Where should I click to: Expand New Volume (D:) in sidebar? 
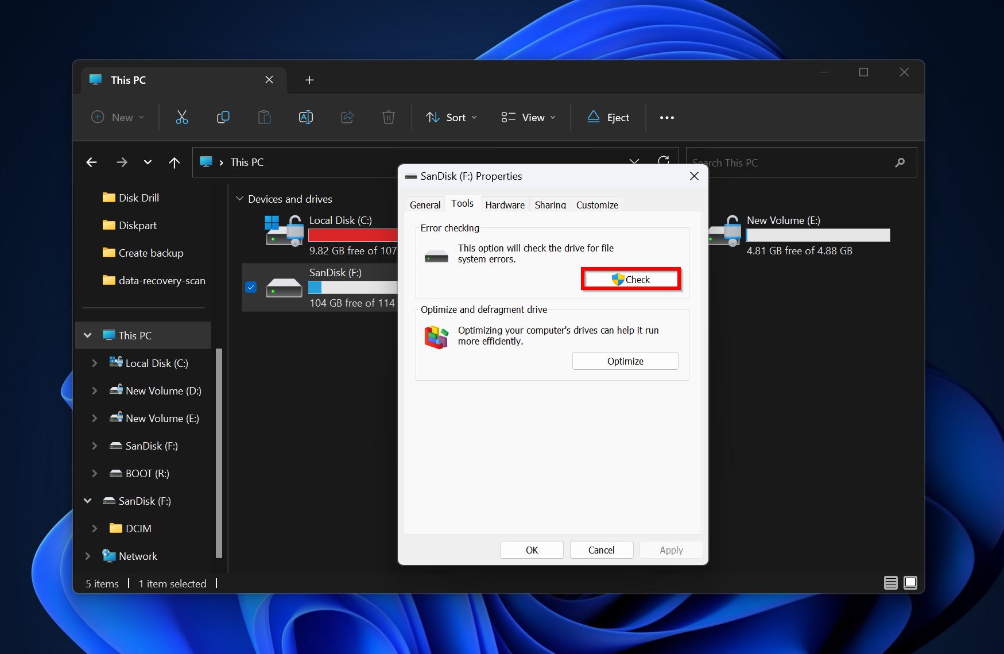[x=95, y=390]
